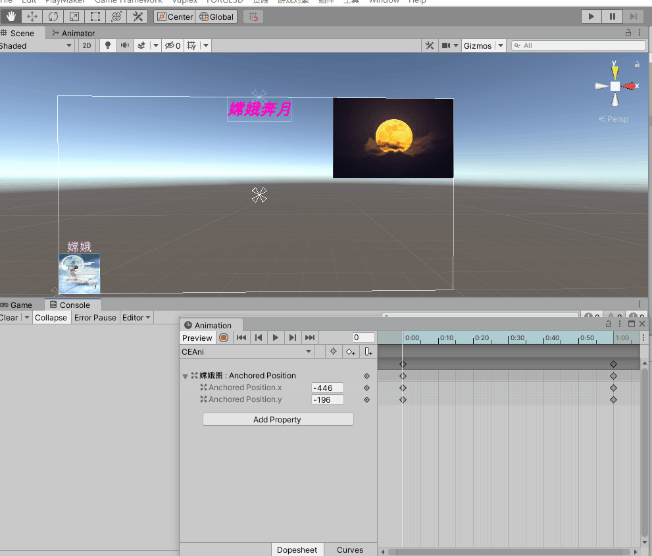Open the Clear options dropdown arrow
The image size is (652, 556).
27,318
